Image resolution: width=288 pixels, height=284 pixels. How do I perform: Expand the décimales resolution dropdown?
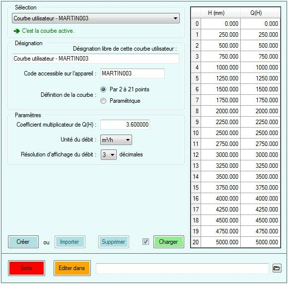109,155
